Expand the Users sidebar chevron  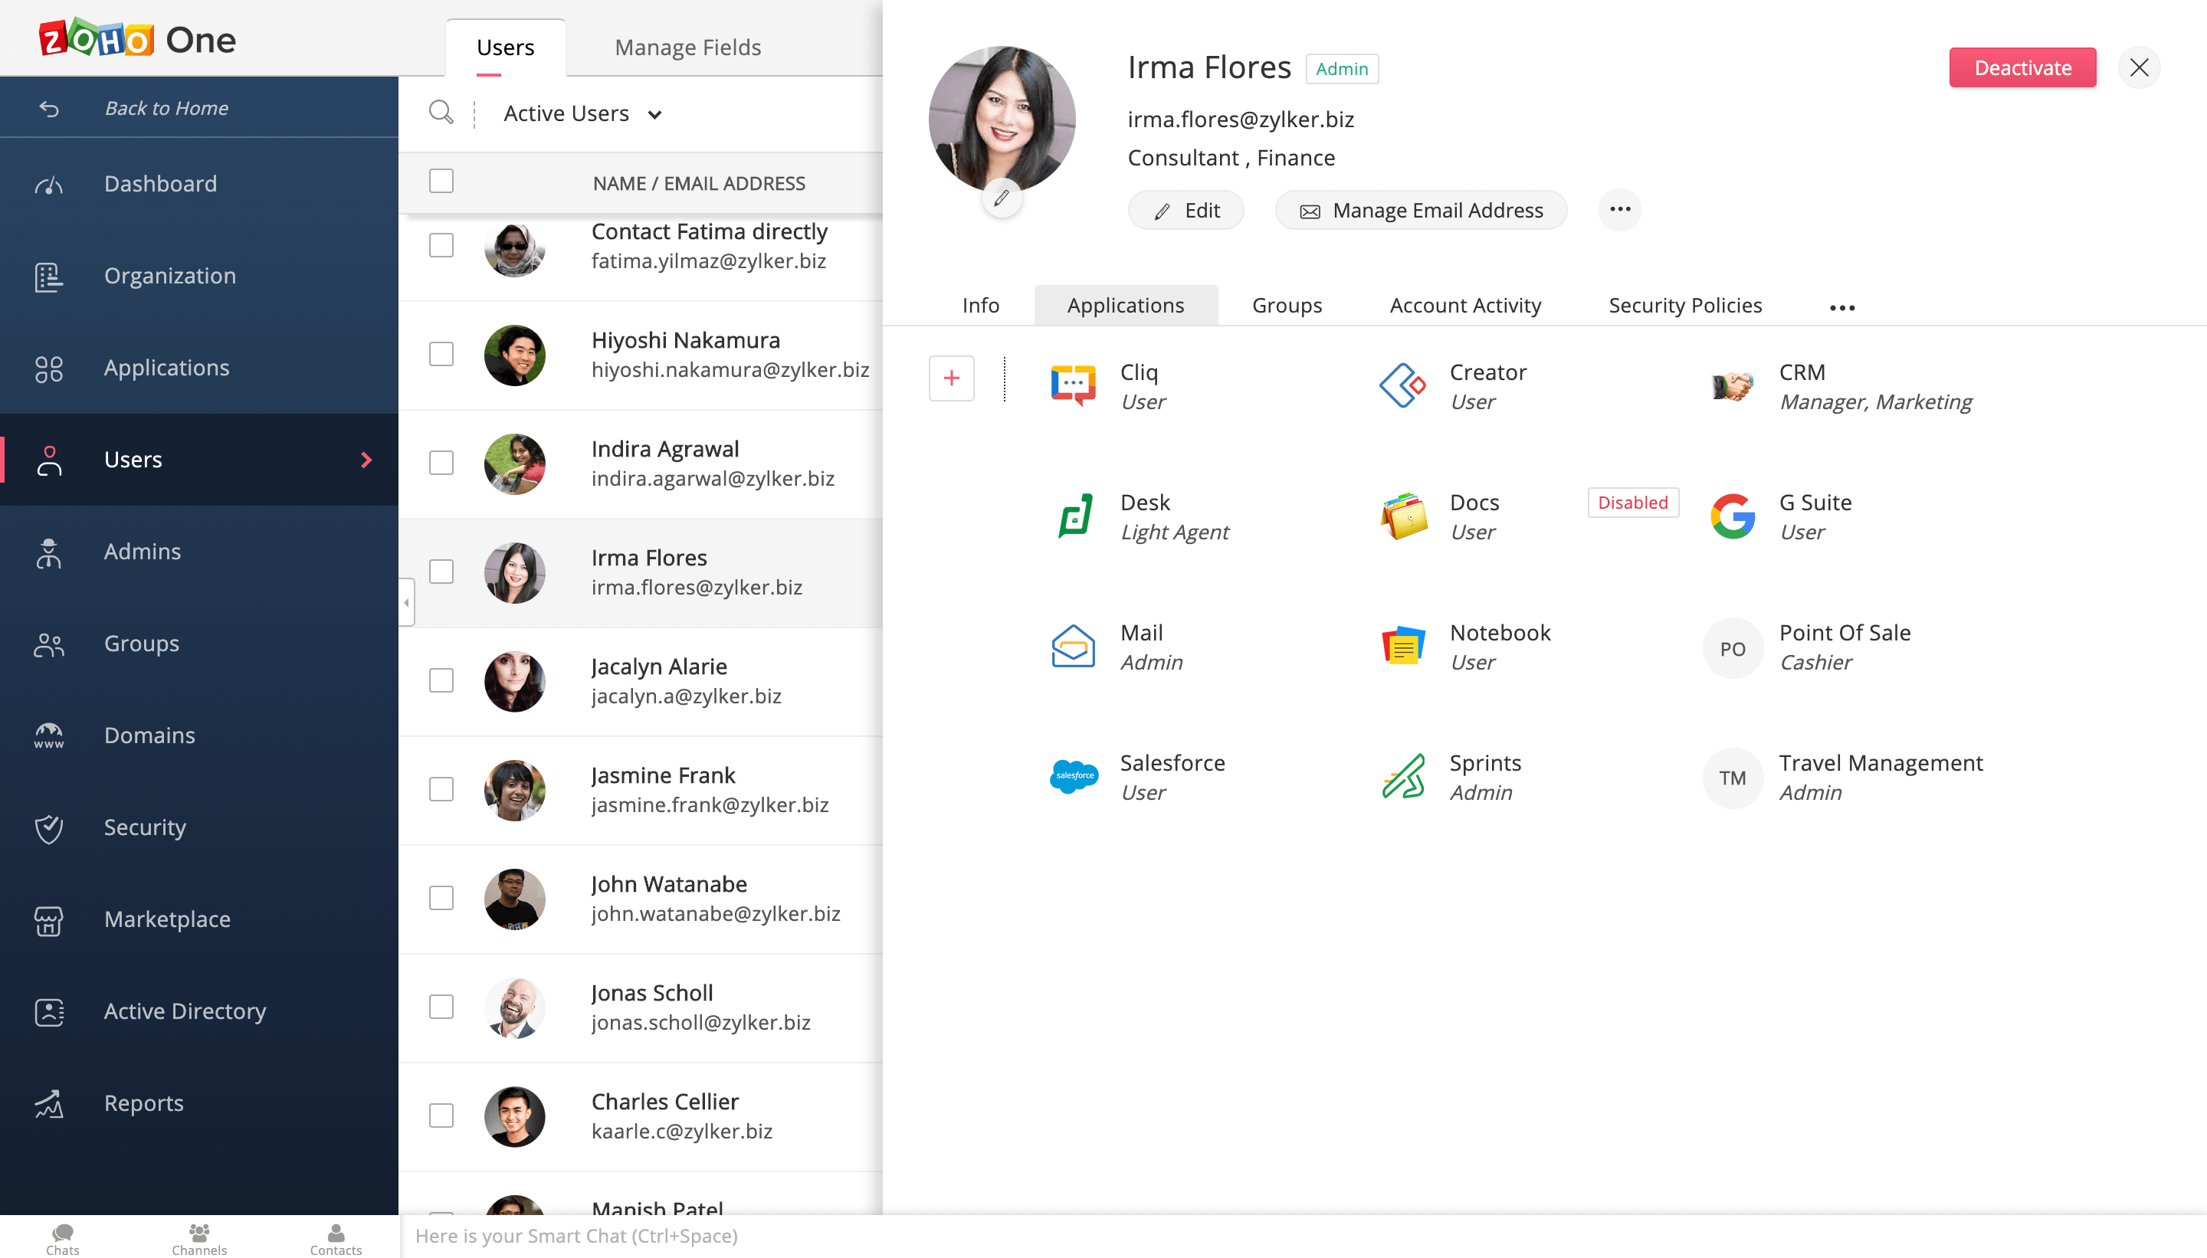click(367, 460)
